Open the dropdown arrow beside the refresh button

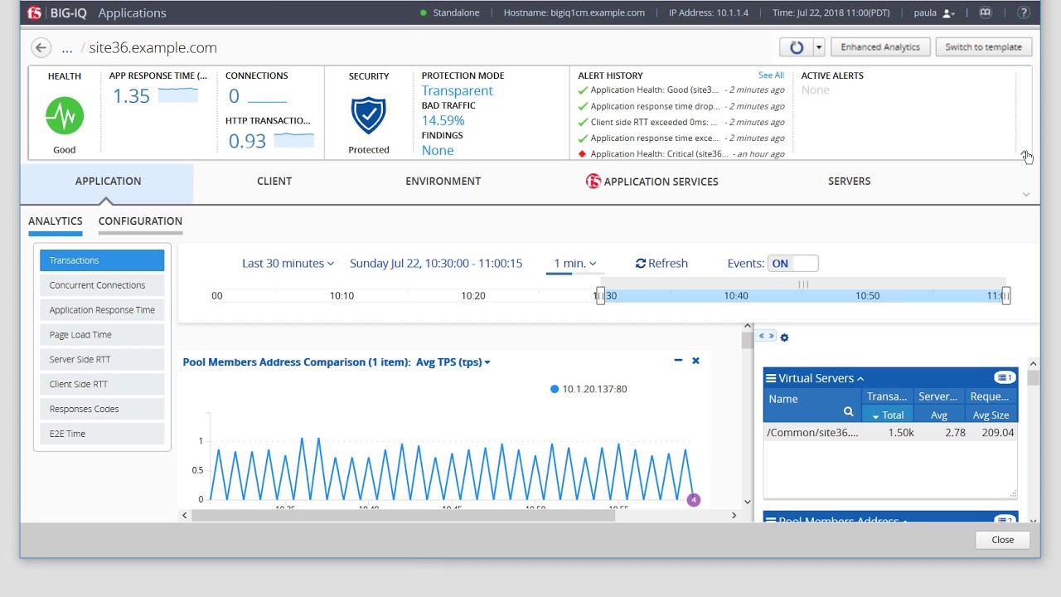[x=819, y=47]
